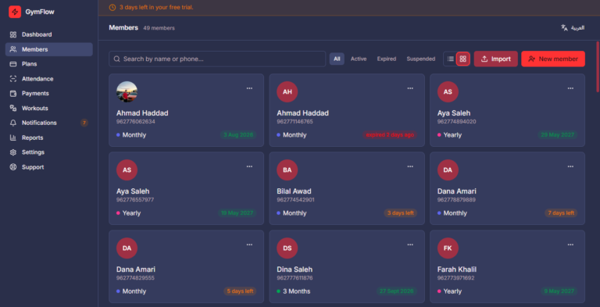Click the Bilal Awad member name
Image resolution: width=600 pixels, height=307 pixels.
tap(295, 191)
